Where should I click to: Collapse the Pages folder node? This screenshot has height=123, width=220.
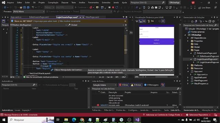click(x=188, y=50)
